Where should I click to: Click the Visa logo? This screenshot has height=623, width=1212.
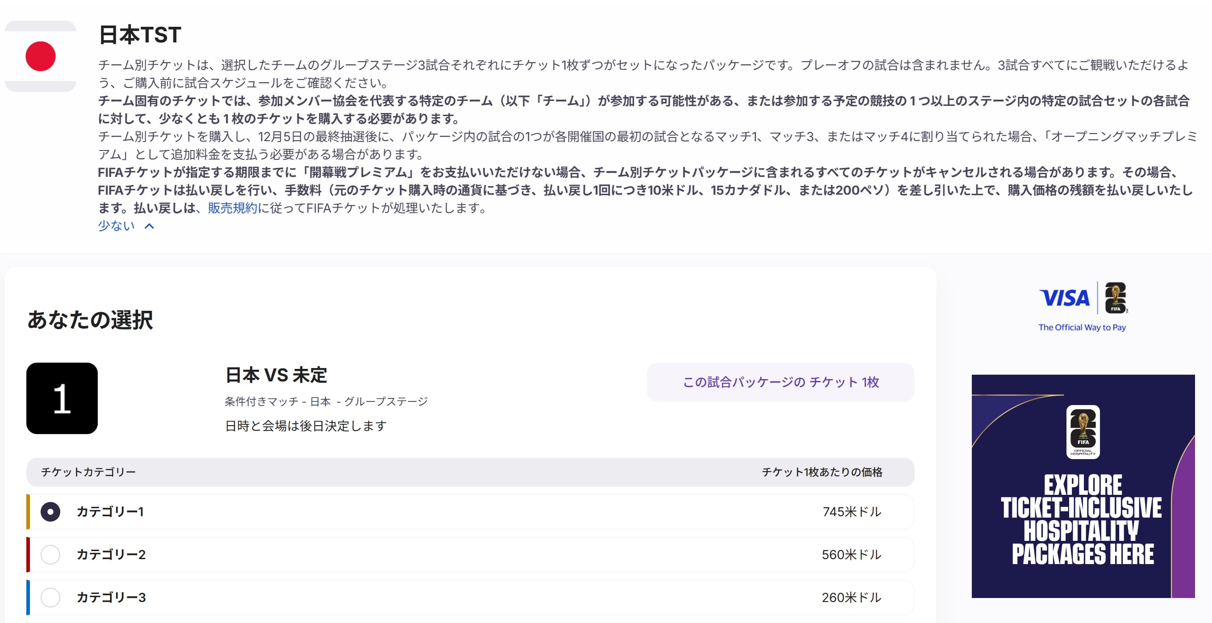(x=1064, y=298)
